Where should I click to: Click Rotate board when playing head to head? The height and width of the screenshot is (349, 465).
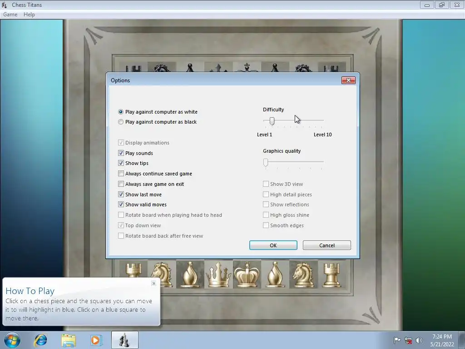[x=121, y=215]
